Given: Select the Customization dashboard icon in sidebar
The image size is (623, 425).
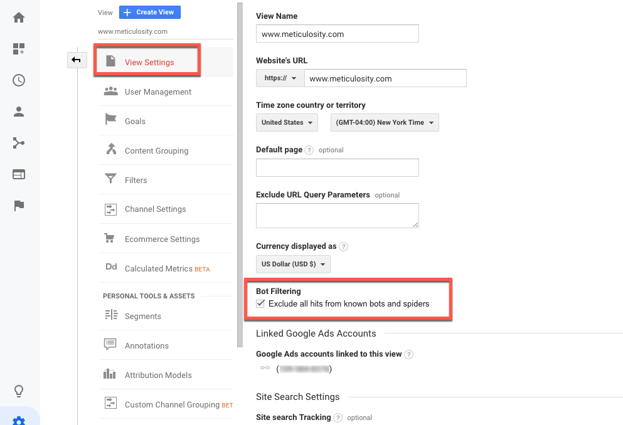Looking at the screenshot, I should (18, 49).
